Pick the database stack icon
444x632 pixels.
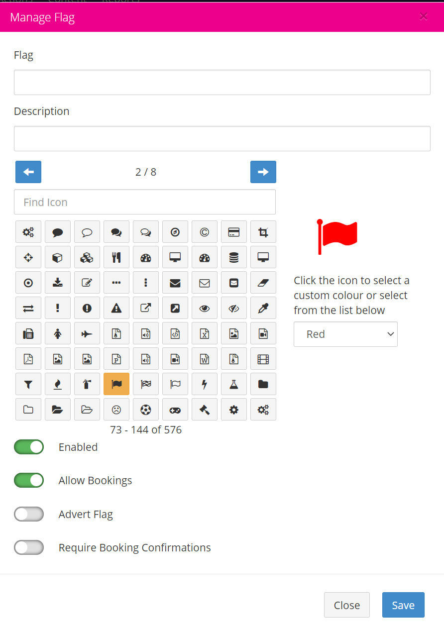pos(234,257)
